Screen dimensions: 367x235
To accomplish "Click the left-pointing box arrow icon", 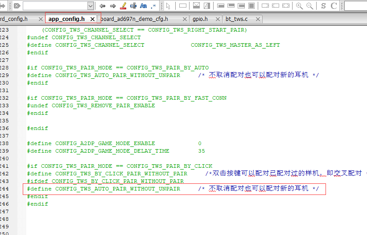I will (x=276, y=6).
